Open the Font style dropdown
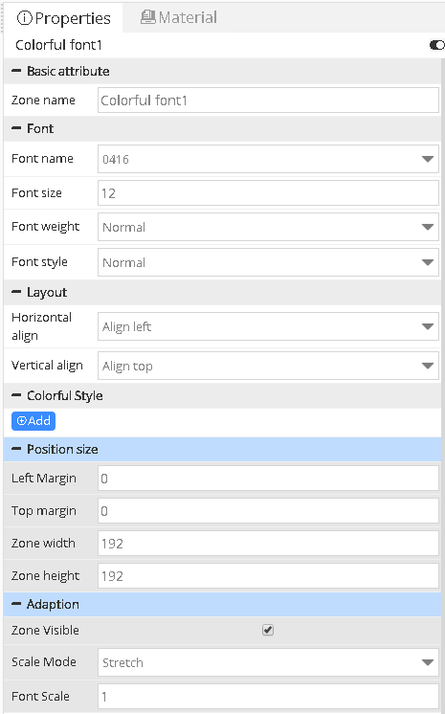Viewport: 445px width, 714px height. [x=268, y=262]
